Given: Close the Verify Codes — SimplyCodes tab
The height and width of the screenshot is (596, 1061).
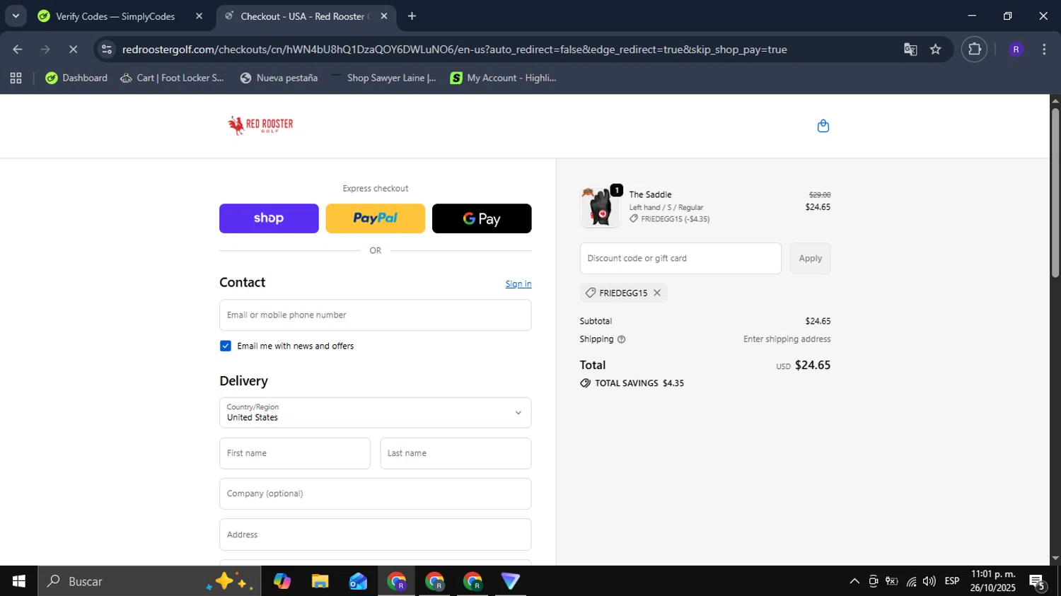Looking at the screenshot, I should pyautogui.click(x=199, y=16).
